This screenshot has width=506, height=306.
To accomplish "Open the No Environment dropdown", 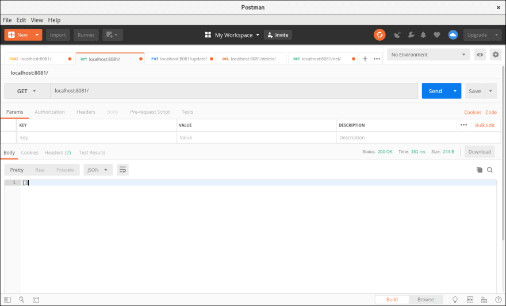I will (428, 55).
